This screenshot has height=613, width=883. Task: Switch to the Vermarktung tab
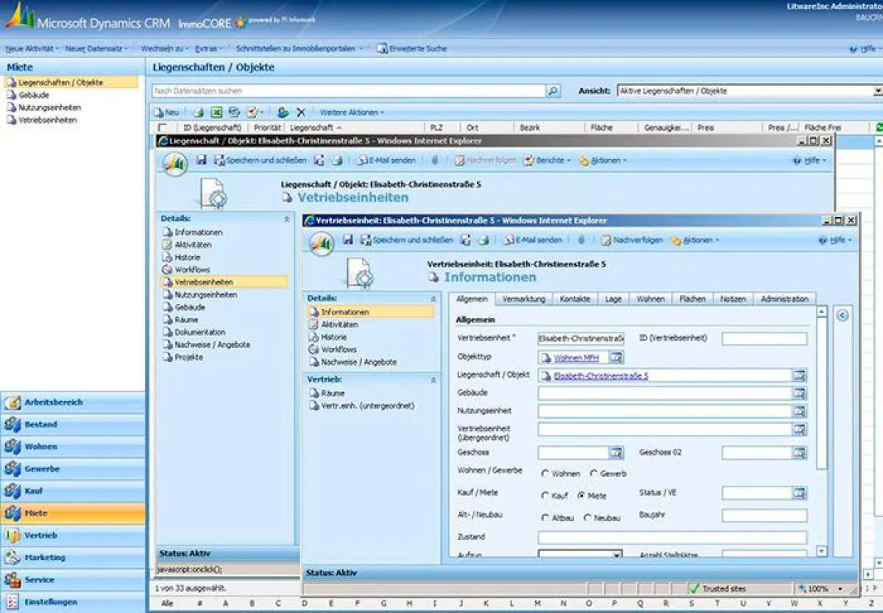tap(523, 299)
